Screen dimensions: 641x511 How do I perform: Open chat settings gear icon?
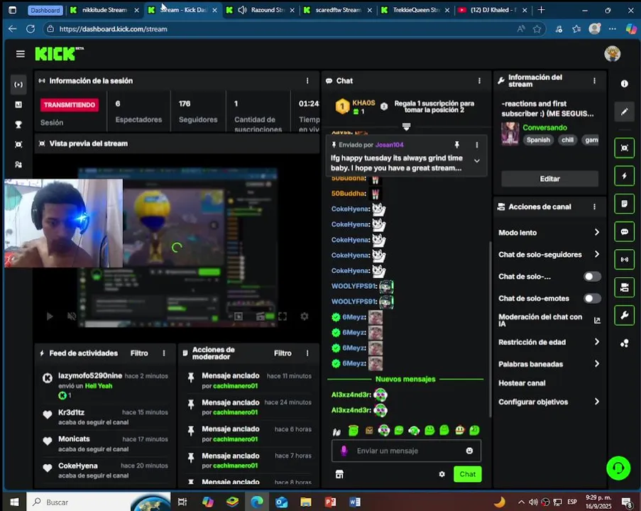coord(442,474)
